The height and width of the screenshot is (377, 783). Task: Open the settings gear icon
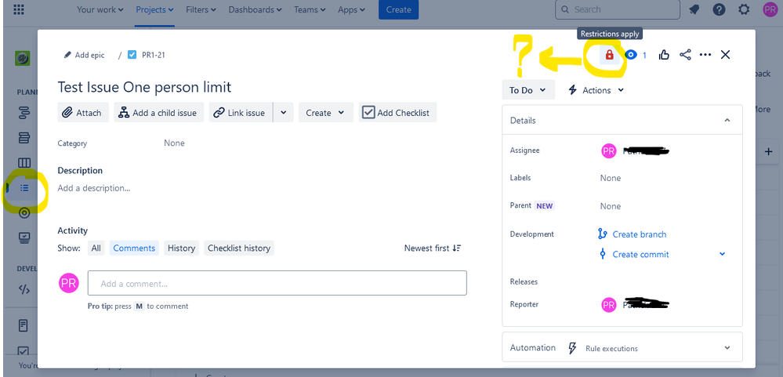point(744,9)
